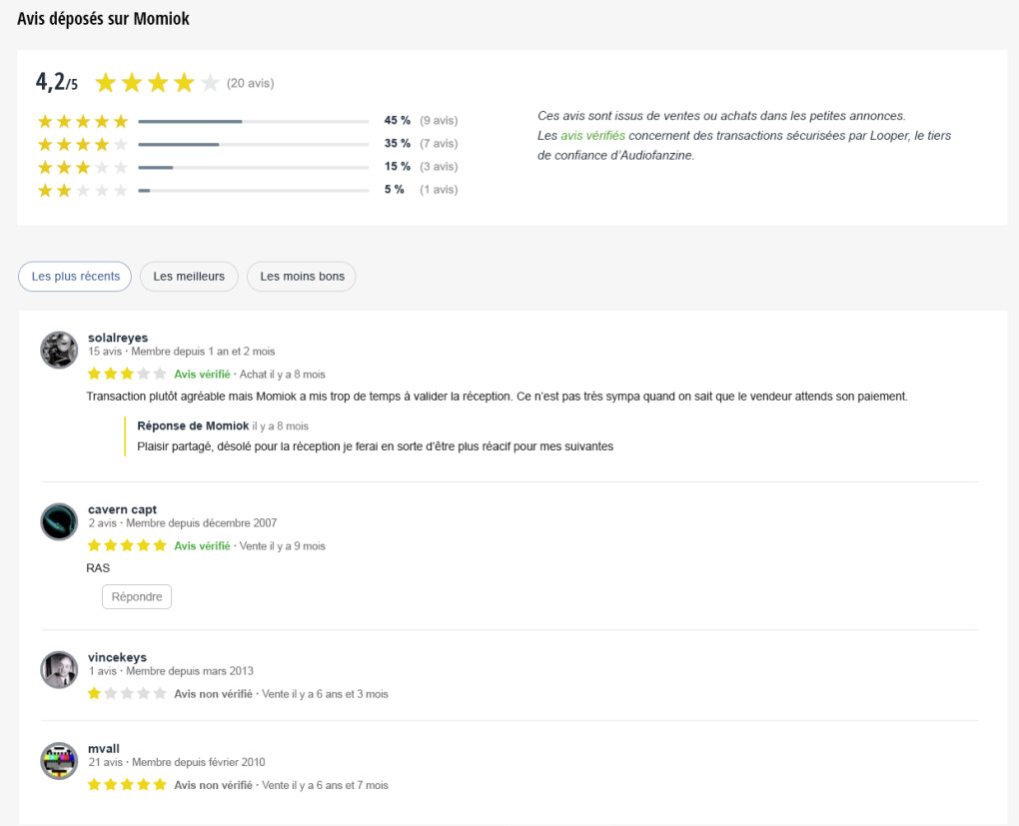This screenshot has width=1019, height=826.
Task: Open cavern capt's avatar image
Action: point(59,521)
